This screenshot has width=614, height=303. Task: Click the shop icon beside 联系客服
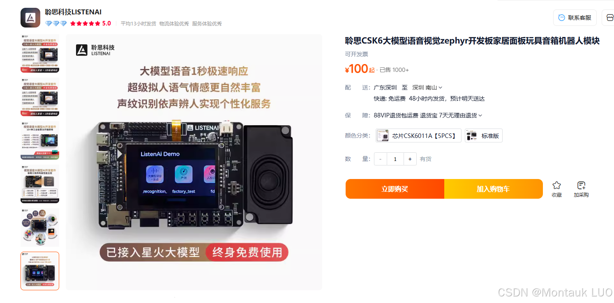click(609, 18)
